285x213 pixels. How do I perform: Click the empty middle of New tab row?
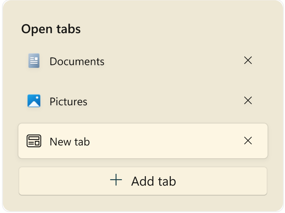(164, 141)
